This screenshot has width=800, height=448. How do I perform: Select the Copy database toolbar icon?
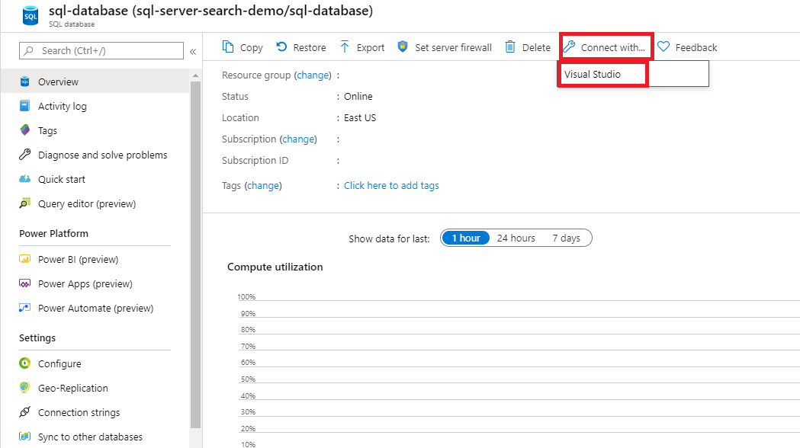tap(242, 46)
